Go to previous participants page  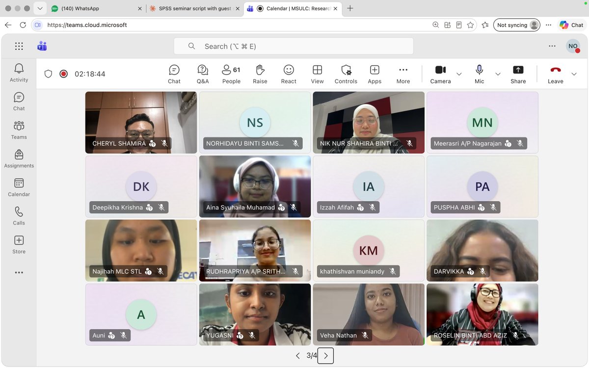(x=297, y=356)
